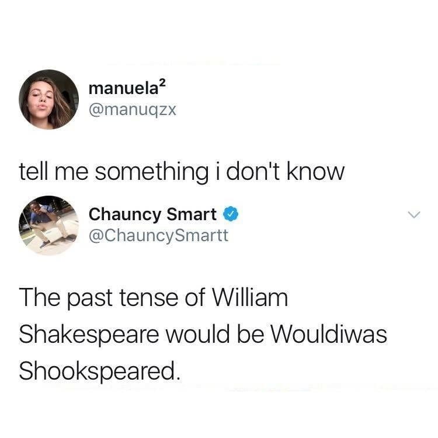Open the Chauncy Smart display name
This screenshot has height=438, width=438.
152,214
